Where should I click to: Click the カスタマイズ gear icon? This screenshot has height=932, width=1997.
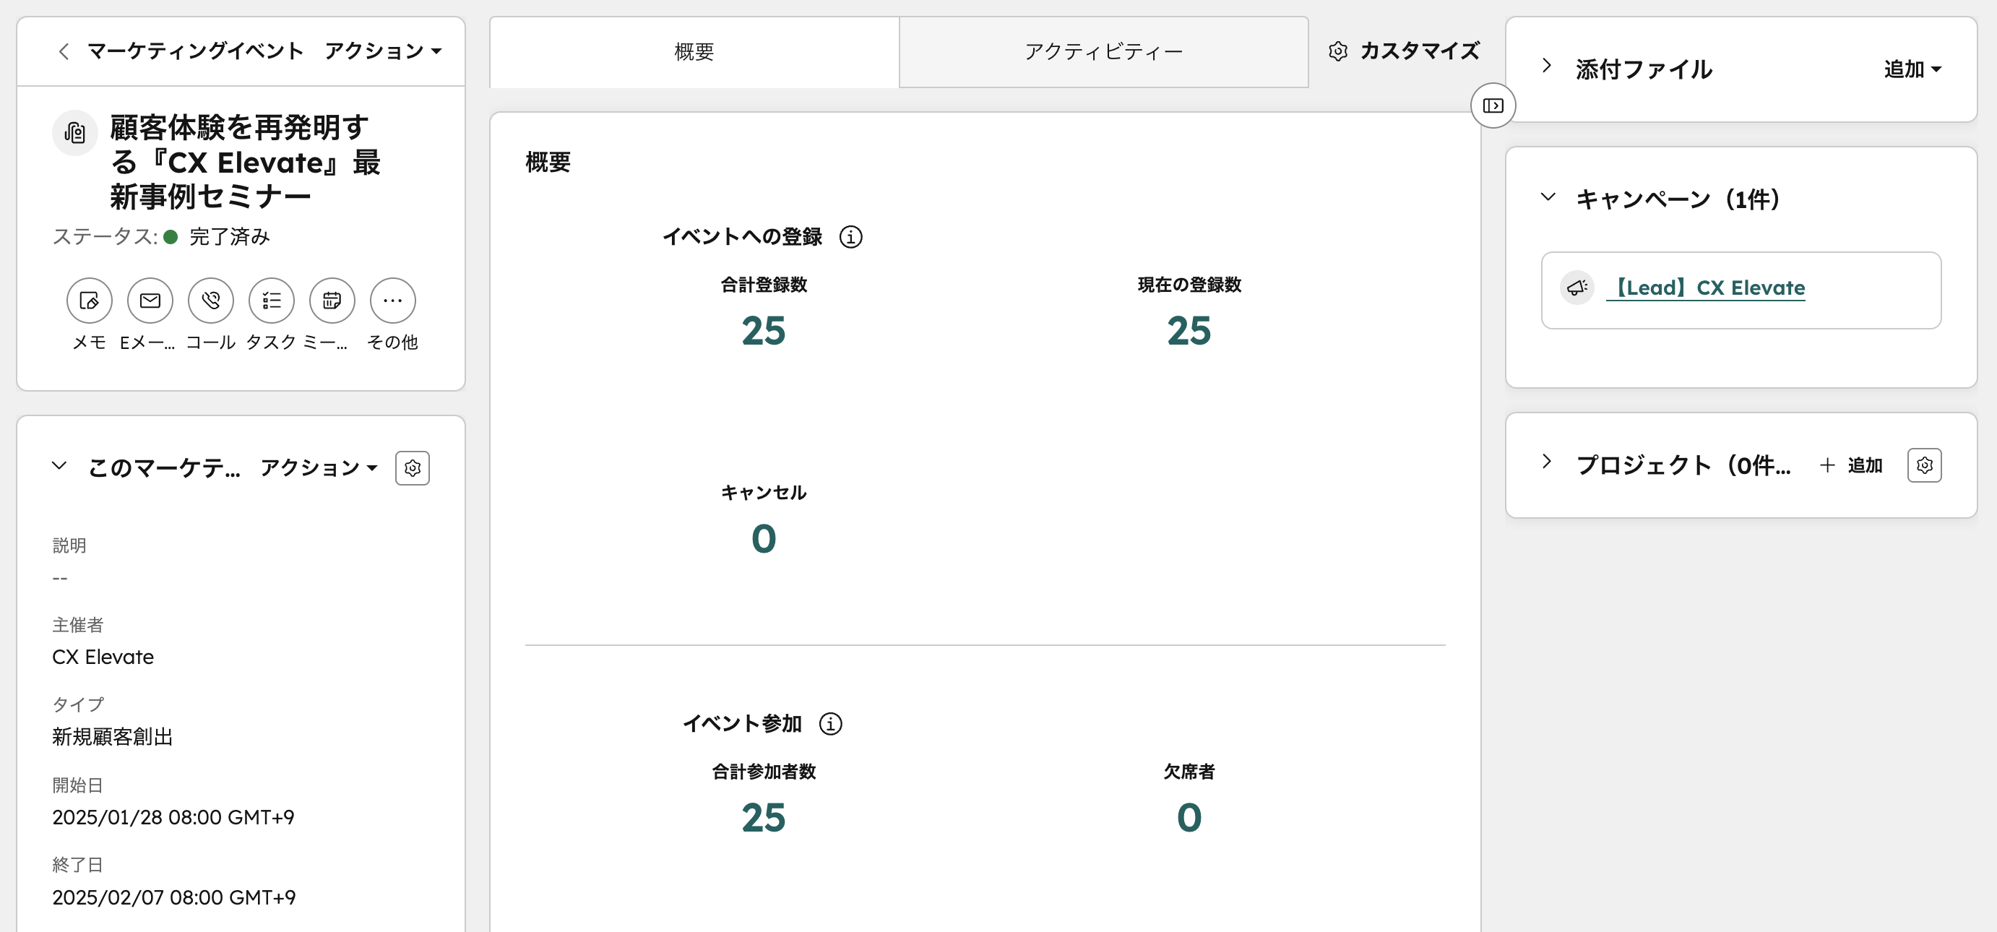coord(1338,51)
